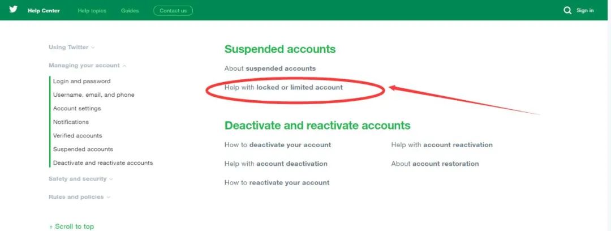This screenshot has width=611, height=231.
Task: Open How to deactivate your account
Action: (x=278, y=145)
